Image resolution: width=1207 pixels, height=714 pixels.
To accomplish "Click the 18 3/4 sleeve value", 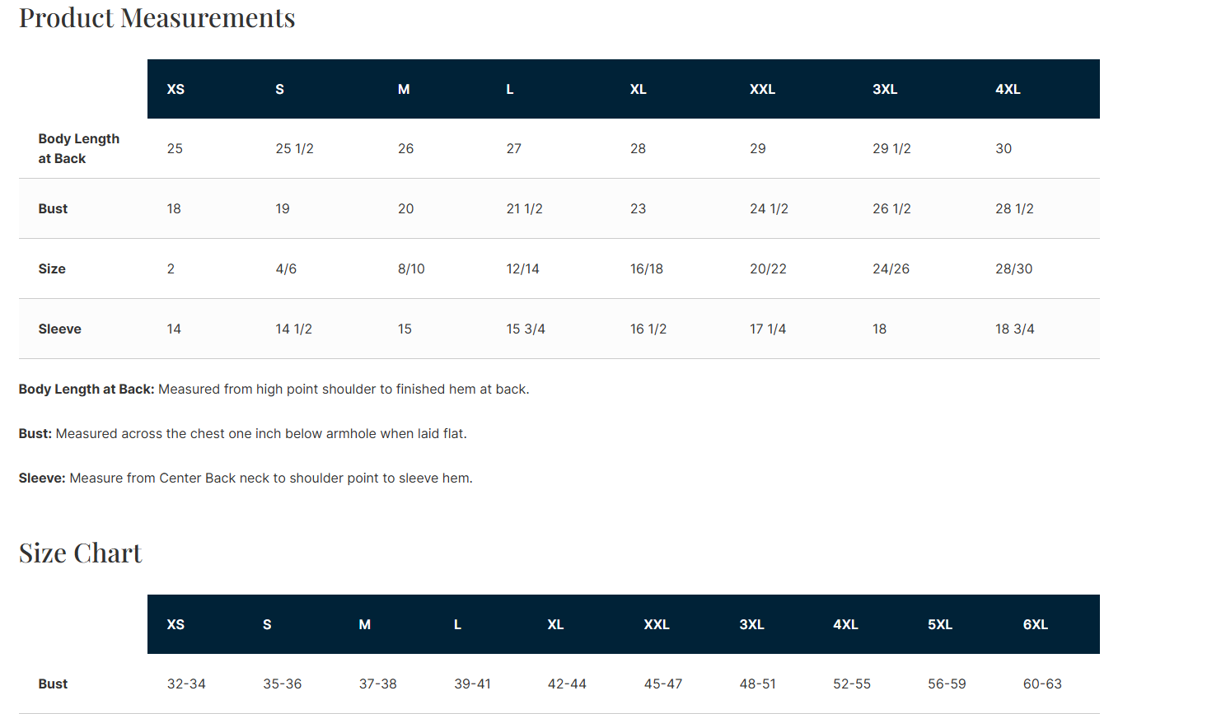I will [x=1014, y=329].
